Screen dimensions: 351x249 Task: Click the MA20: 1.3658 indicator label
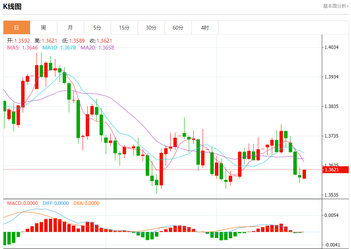97,48
